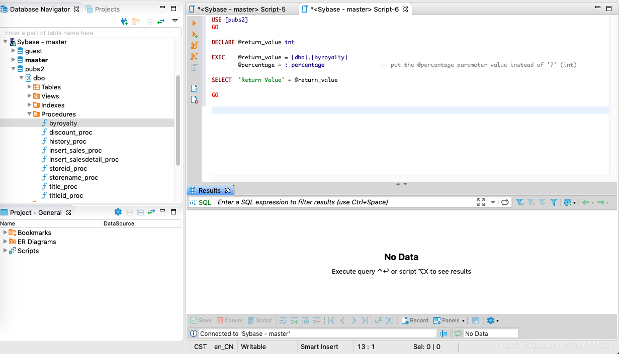Expand the Tables folder
The image size is (619, 354).
click(x=30, y=87)
